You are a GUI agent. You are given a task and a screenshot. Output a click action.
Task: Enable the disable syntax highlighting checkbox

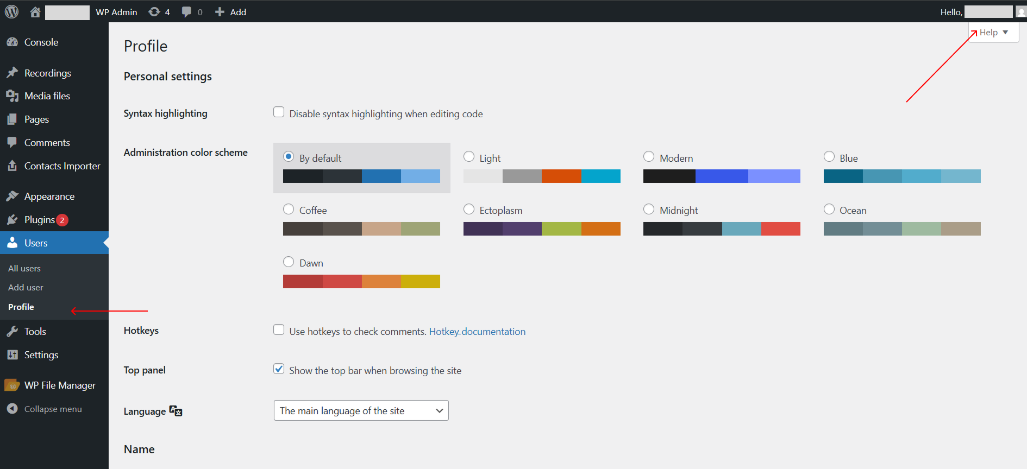click(x=279, y=112)
